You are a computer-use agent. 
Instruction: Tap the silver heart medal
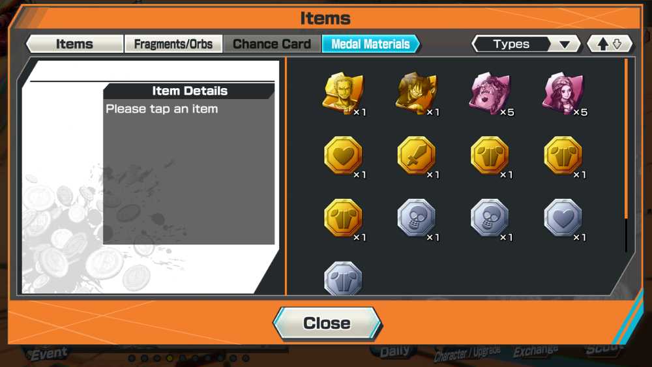click(563, 218)
